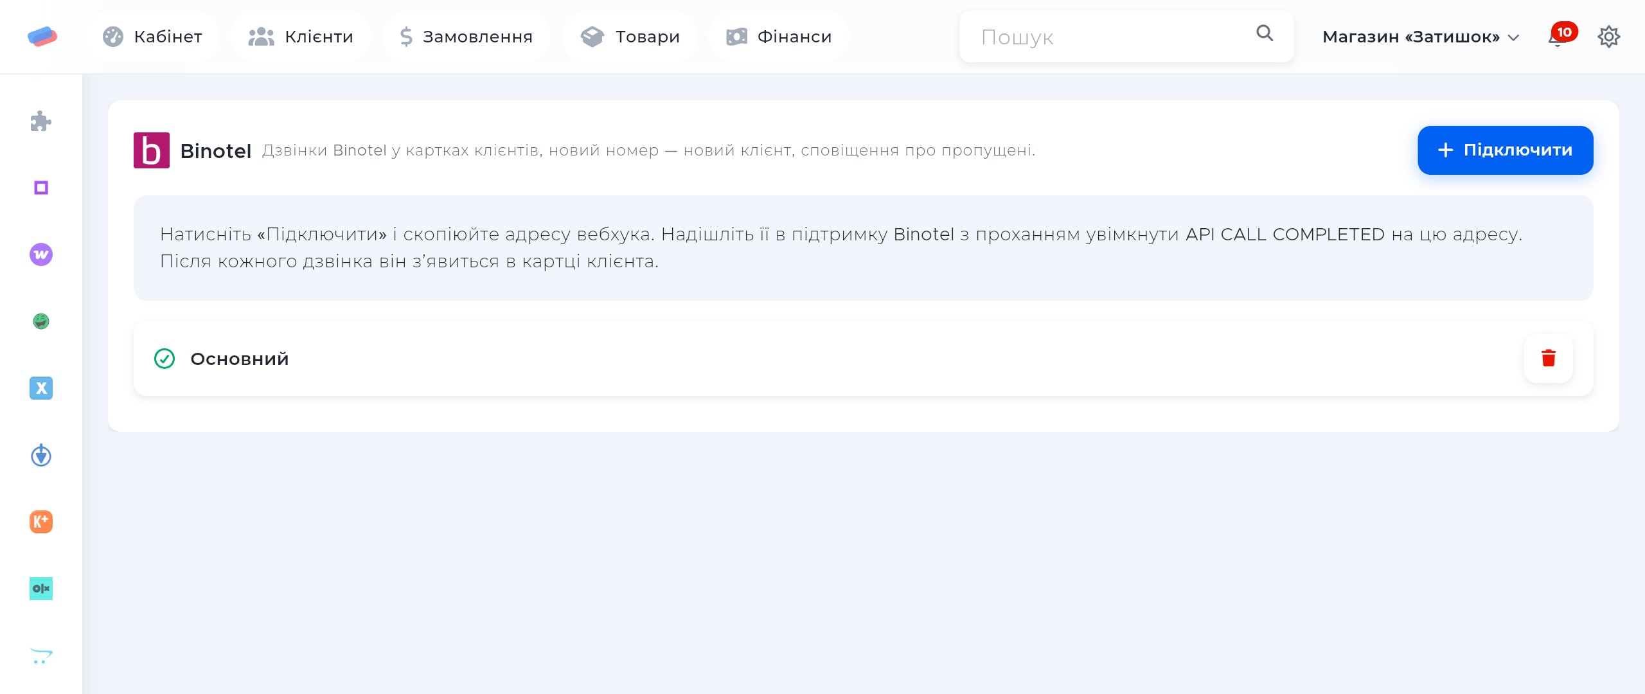Click the Binotel heading text
This screenshot has height=694, width=1645.
click(x=216, y=151)
